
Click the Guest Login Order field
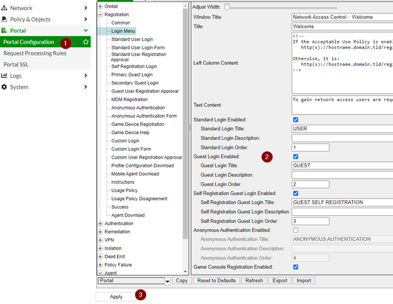(310, 184)
